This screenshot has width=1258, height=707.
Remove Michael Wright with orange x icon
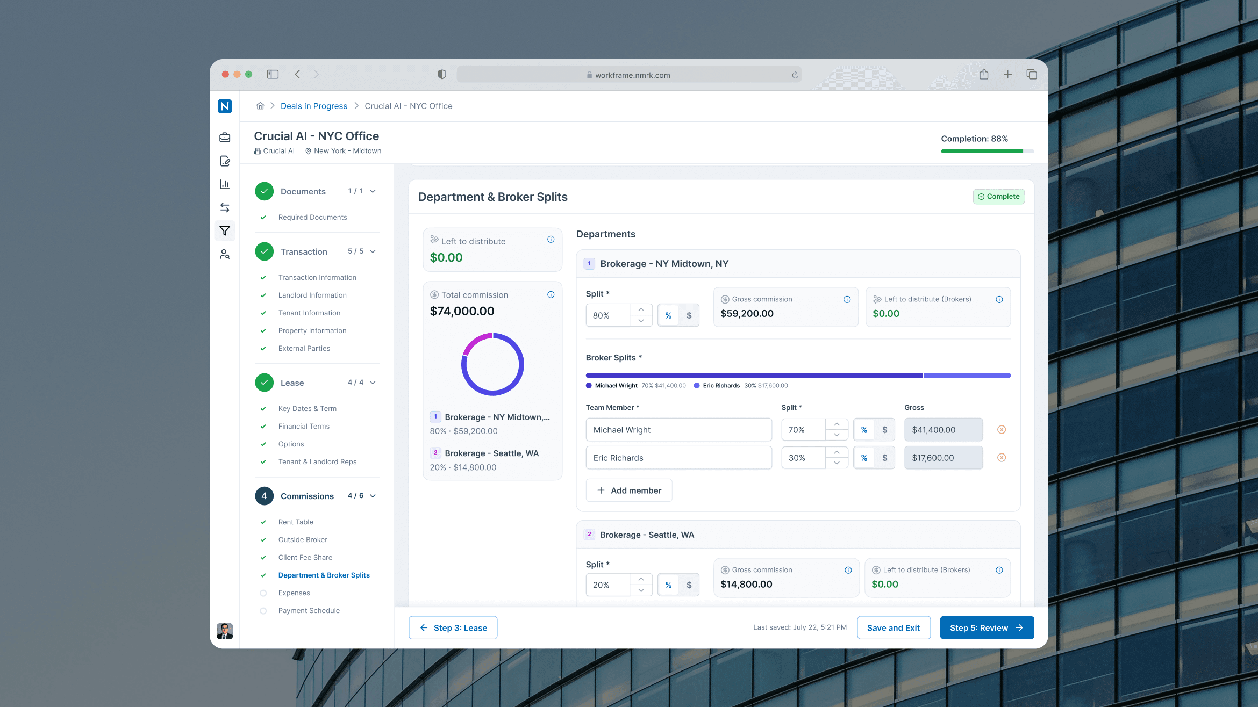1002,429
